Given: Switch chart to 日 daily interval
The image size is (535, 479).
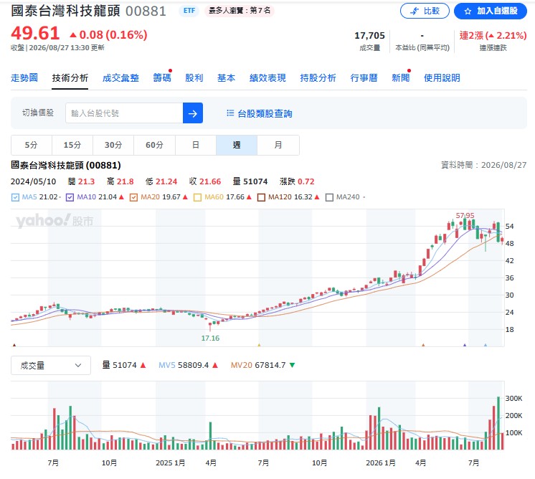Looking at the screenshot, I should point(196,145).
